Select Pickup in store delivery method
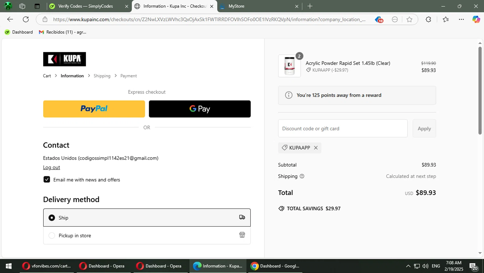 click(147, 235)
